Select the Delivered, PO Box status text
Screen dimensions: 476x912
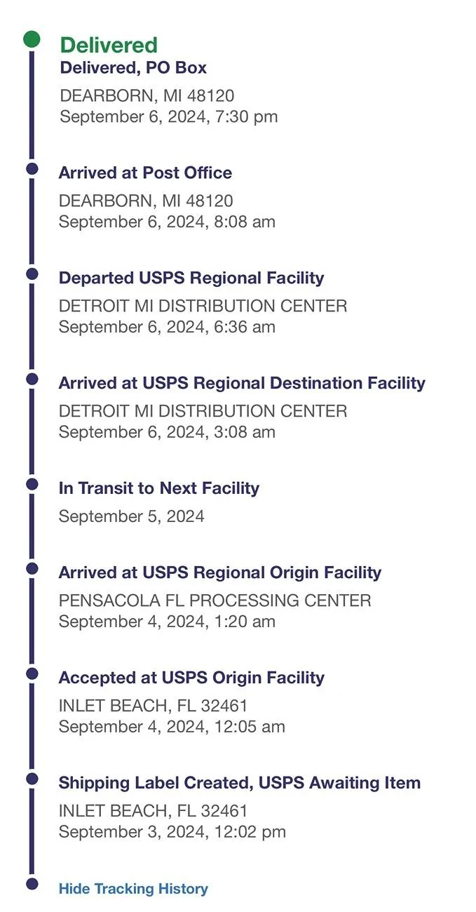point(133,68)
